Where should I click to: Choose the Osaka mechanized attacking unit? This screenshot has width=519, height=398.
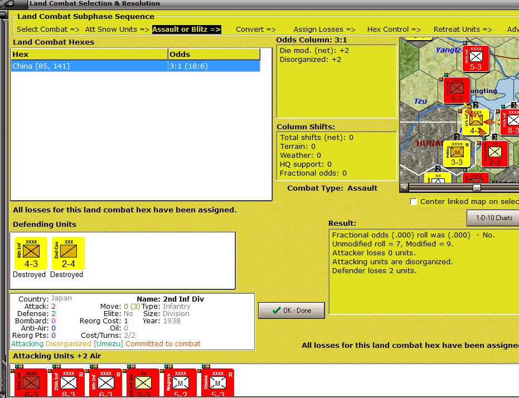coord(218,382)
